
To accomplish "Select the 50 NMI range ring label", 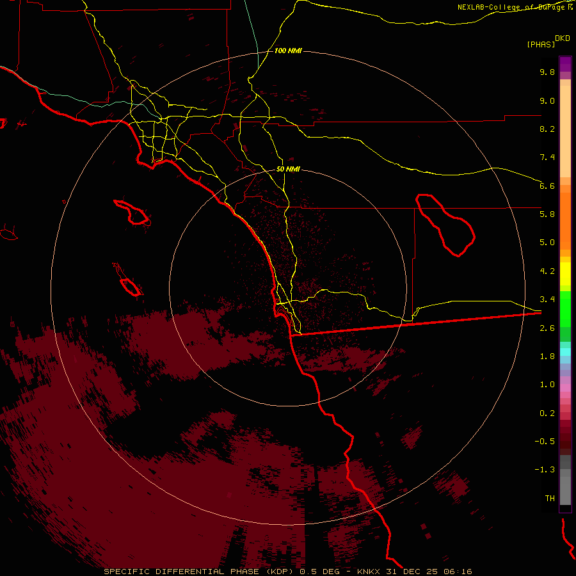I will pos(288,169).
